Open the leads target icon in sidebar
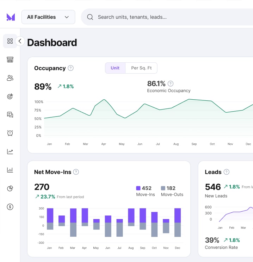Viewport: 253px width, 262px height. (10, 96)
